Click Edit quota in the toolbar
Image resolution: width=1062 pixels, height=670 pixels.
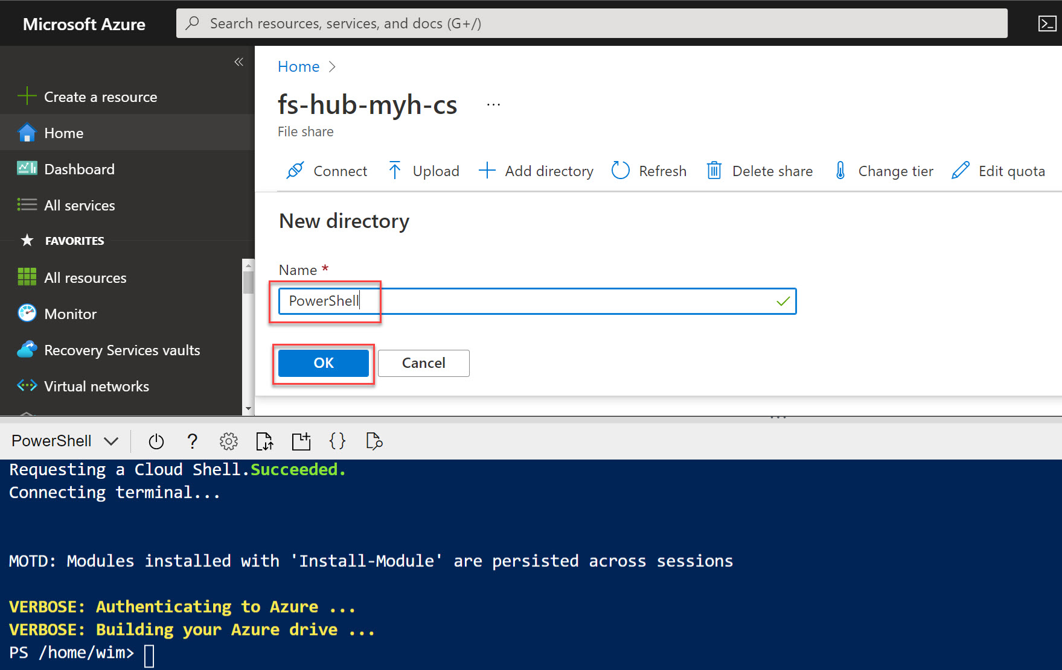pyautogui.click(x=998, y=171)
